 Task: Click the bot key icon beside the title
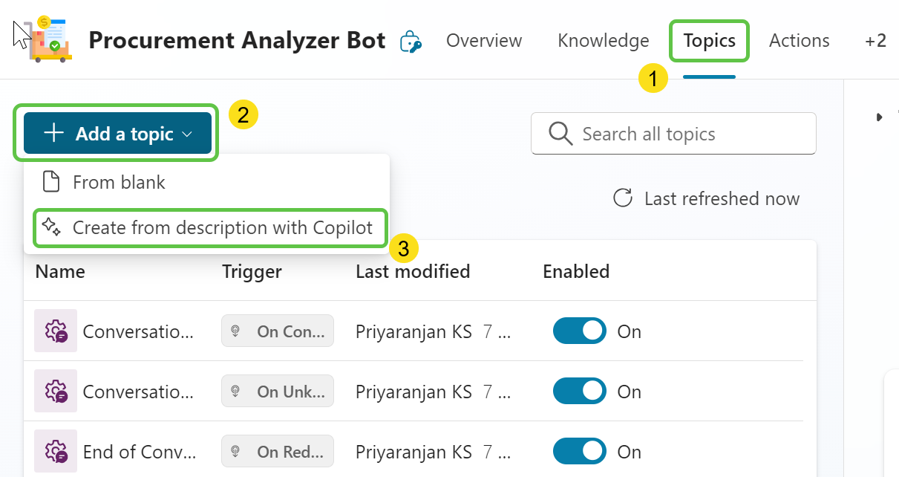pyautogui.click(x=411, y=42)
